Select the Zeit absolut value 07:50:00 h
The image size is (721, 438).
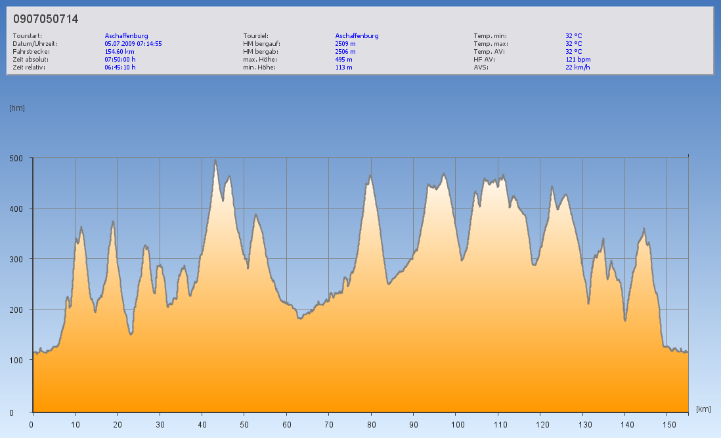coord(120,59)
